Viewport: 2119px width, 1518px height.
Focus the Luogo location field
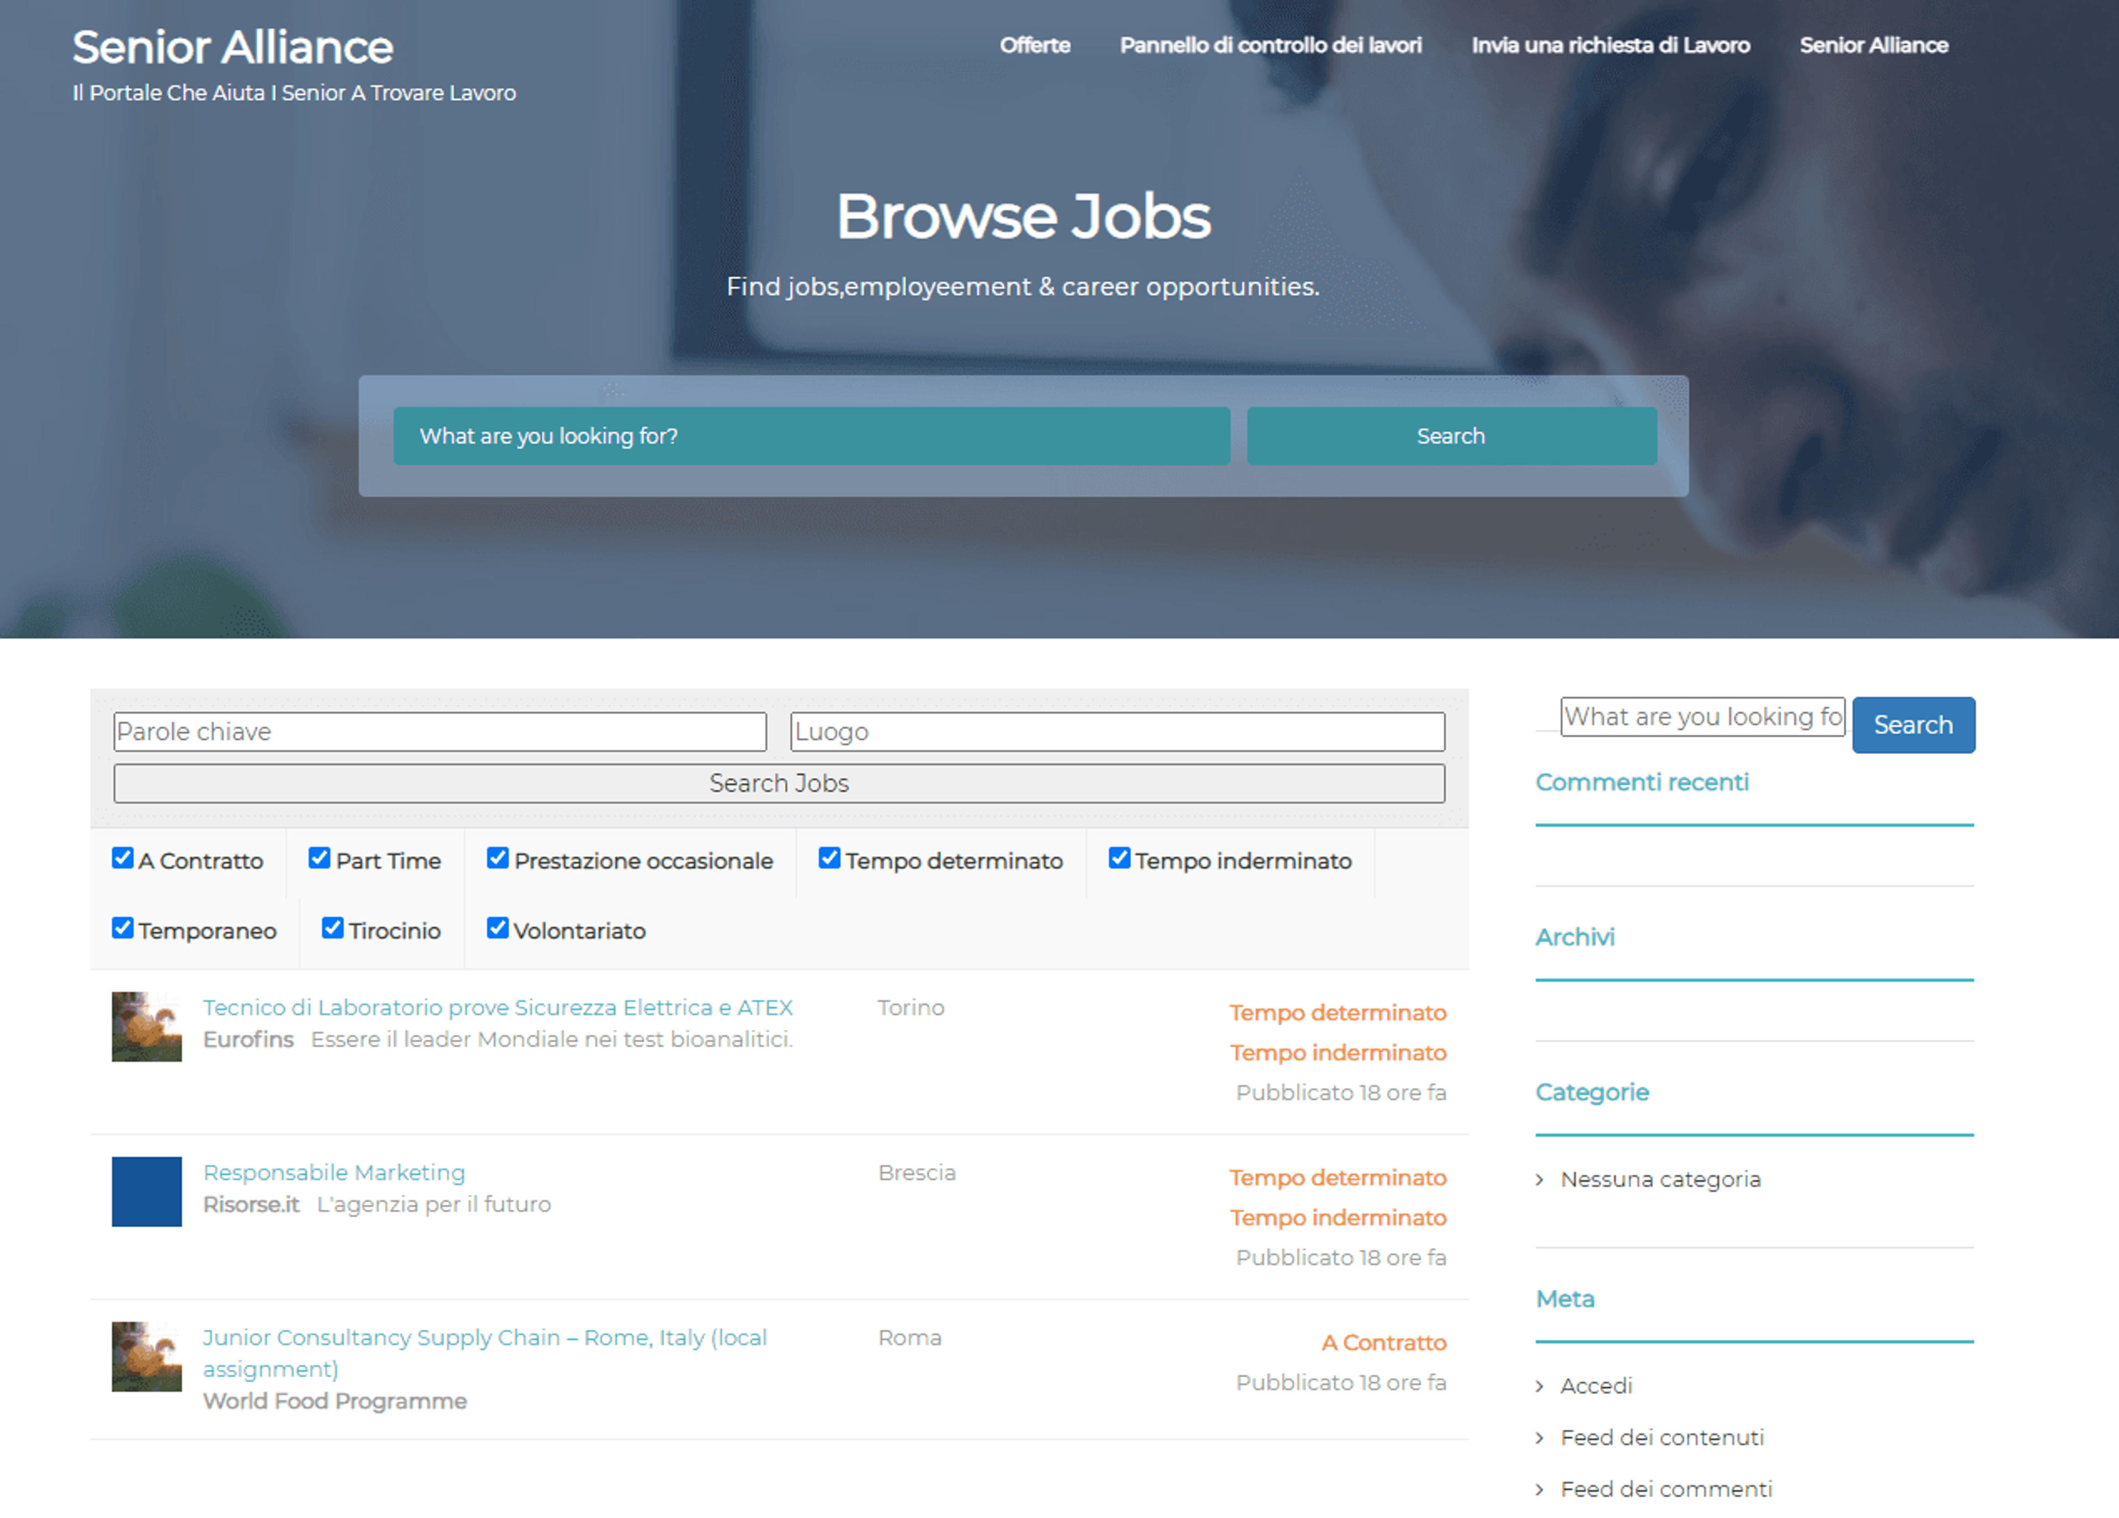pyautogui.click(x=1117, y=731)
